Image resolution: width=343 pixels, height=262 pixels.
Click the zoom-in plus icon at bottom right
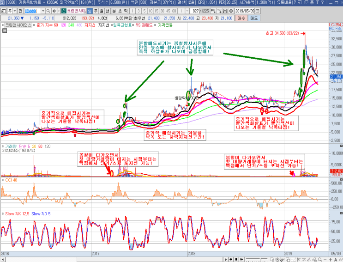coord(331,260)
